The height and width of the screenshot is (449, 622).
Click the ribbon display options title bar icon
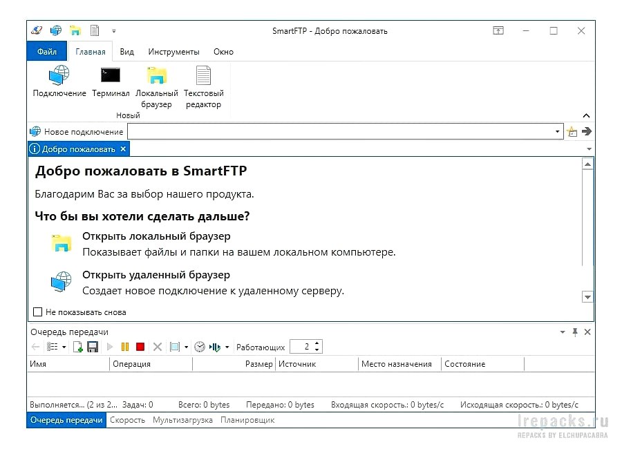coord(498,30)
